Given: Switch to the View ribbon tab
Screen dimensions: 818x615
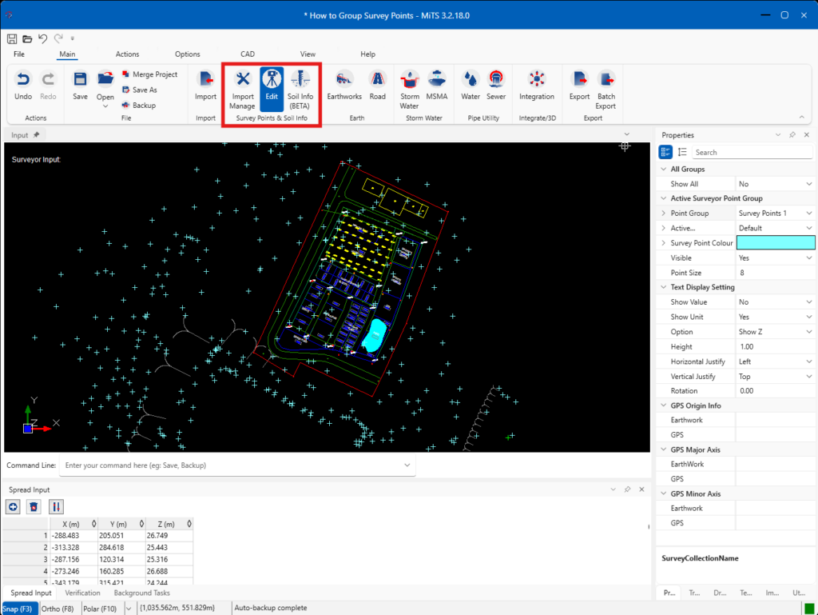Looking at the screenshot, I should [x=308, y=54].
